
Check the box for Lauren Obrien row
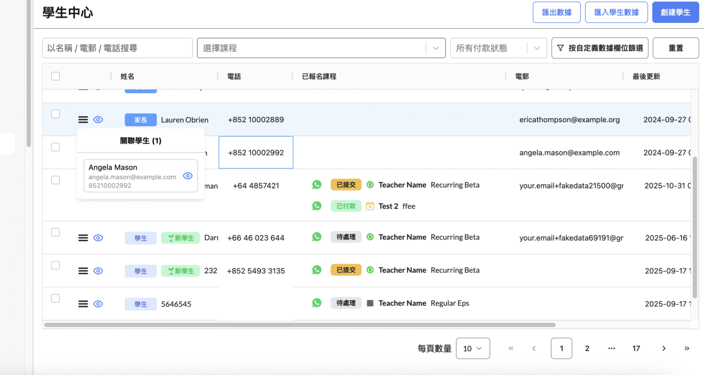[x=56, y=114]
